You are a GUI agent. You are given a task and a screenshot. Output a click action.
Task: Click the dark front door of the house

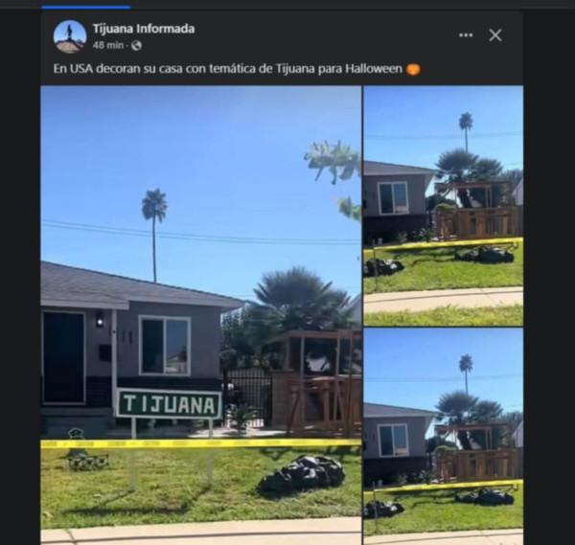tap(63, 357)
